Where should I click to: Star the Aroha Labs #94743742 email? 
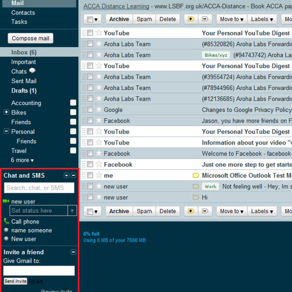99,55
